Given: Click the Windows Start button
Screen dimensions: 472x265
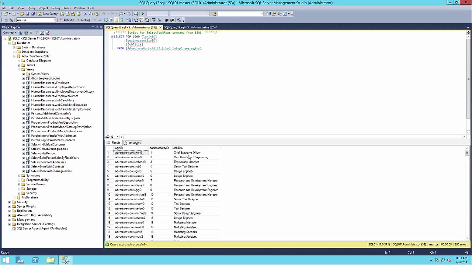Looking at the screenshot, I should pos(6,261).
